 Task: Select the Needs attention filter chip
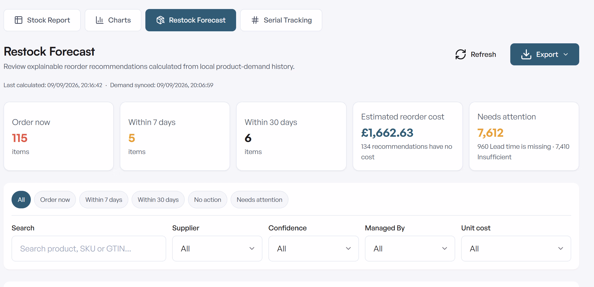(259, 200)
